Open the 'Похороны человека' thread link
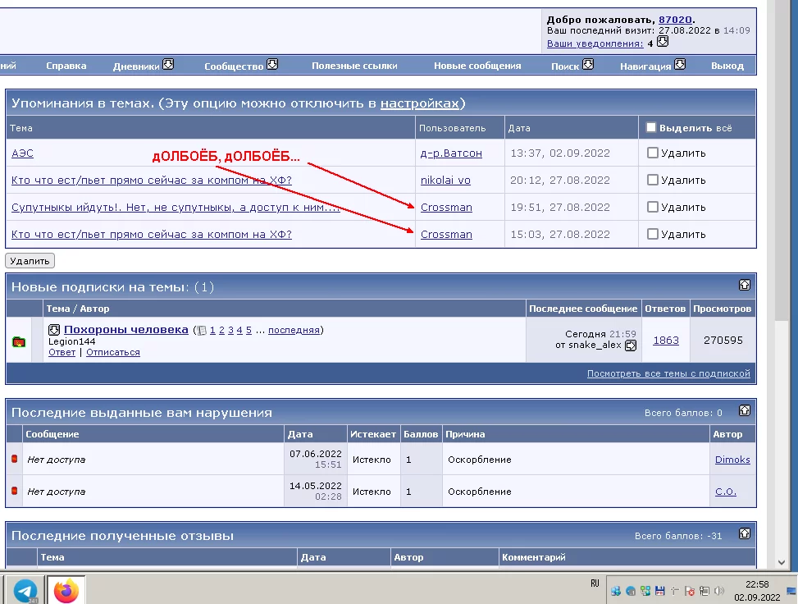798x604 pixels. pos(126,330)
